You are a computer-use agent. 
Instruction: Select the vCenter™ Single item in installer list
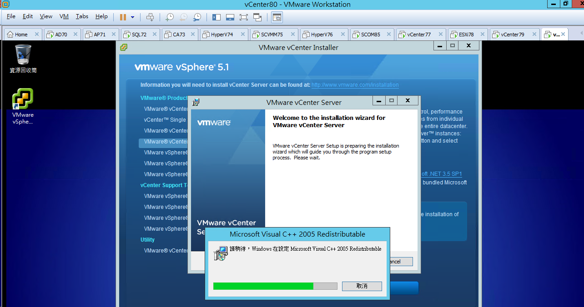(x=165, y=120)
